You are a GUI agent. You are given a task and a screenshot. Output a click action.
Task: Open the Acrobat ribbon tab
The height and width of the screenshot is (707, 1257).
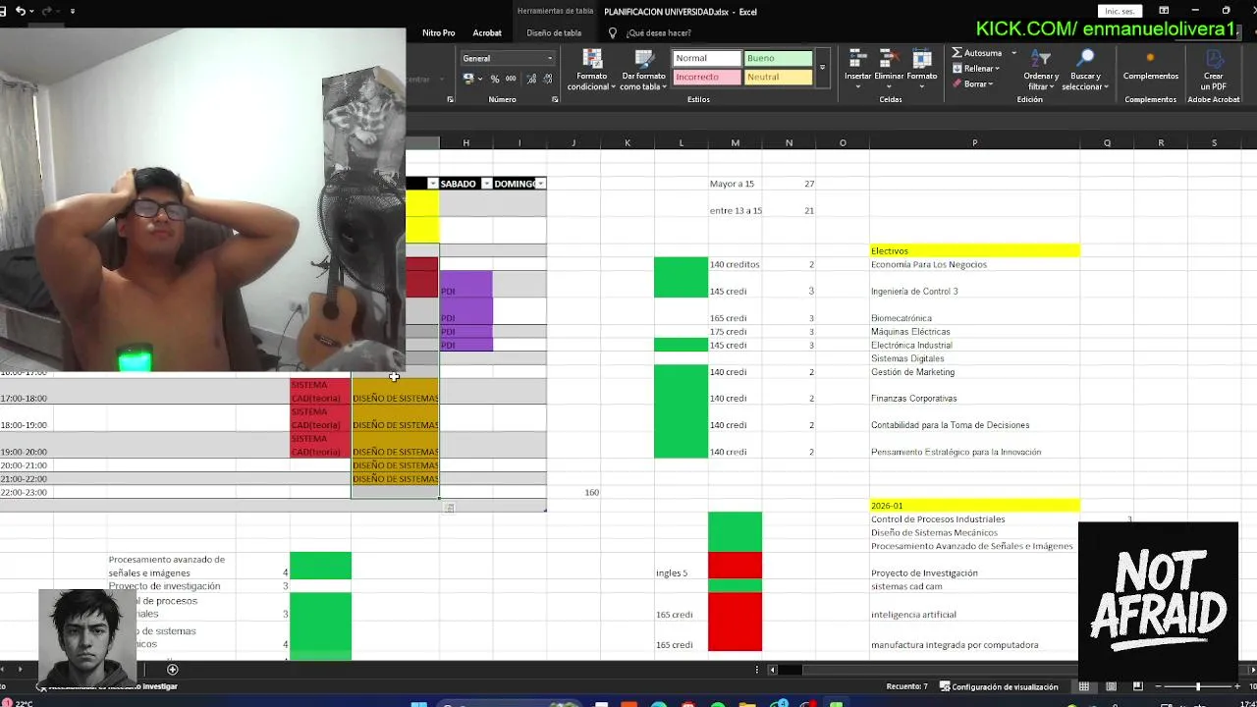pyautogui.click(x=487, y=32)
